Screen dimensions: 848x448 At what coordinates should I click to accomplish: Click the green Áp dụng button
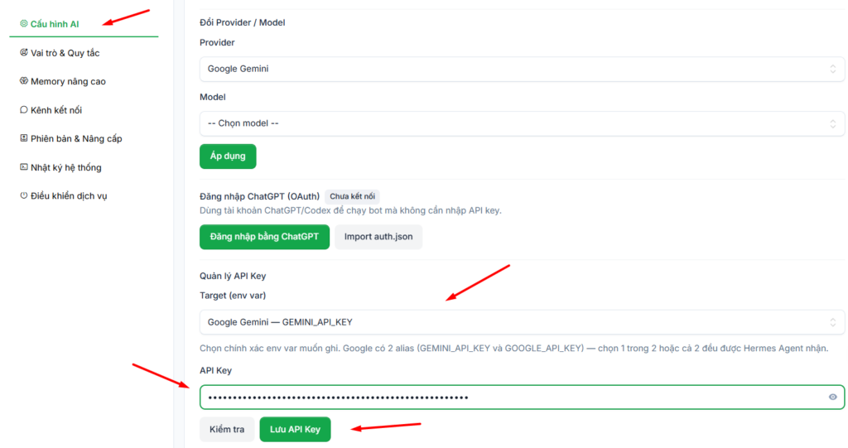(228, 157)
